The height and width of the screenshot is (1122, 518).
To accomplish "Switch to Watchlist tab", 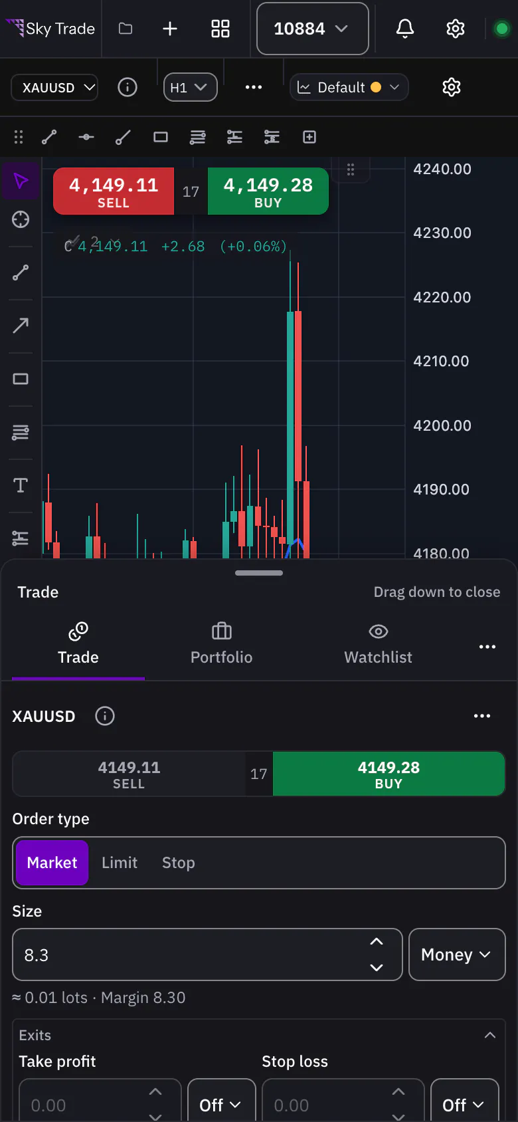I will (x=378, y=644).
